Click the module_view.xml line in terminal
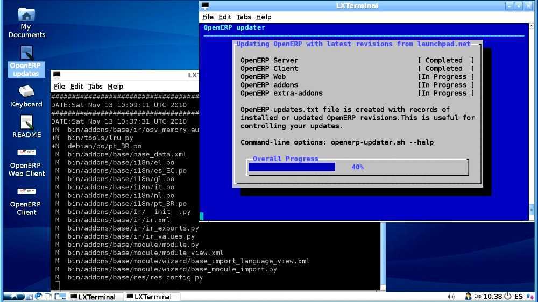Viewport: 538px width, 302px height. pyautogui.click(x=139, y=253)
